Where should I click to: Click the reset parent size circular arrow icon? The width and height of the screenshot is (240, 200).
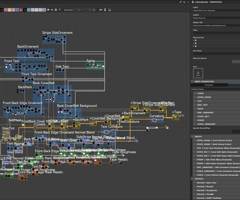94,10
